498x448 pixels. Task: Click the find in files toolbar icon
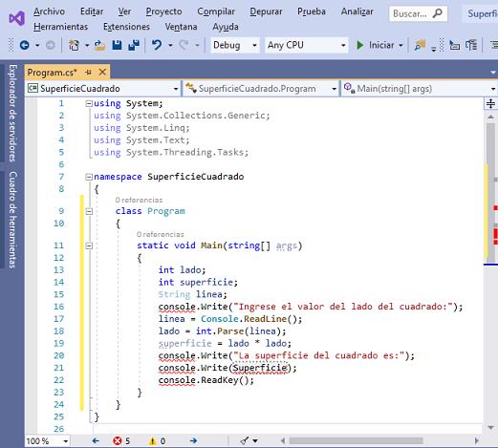(420, 46)
